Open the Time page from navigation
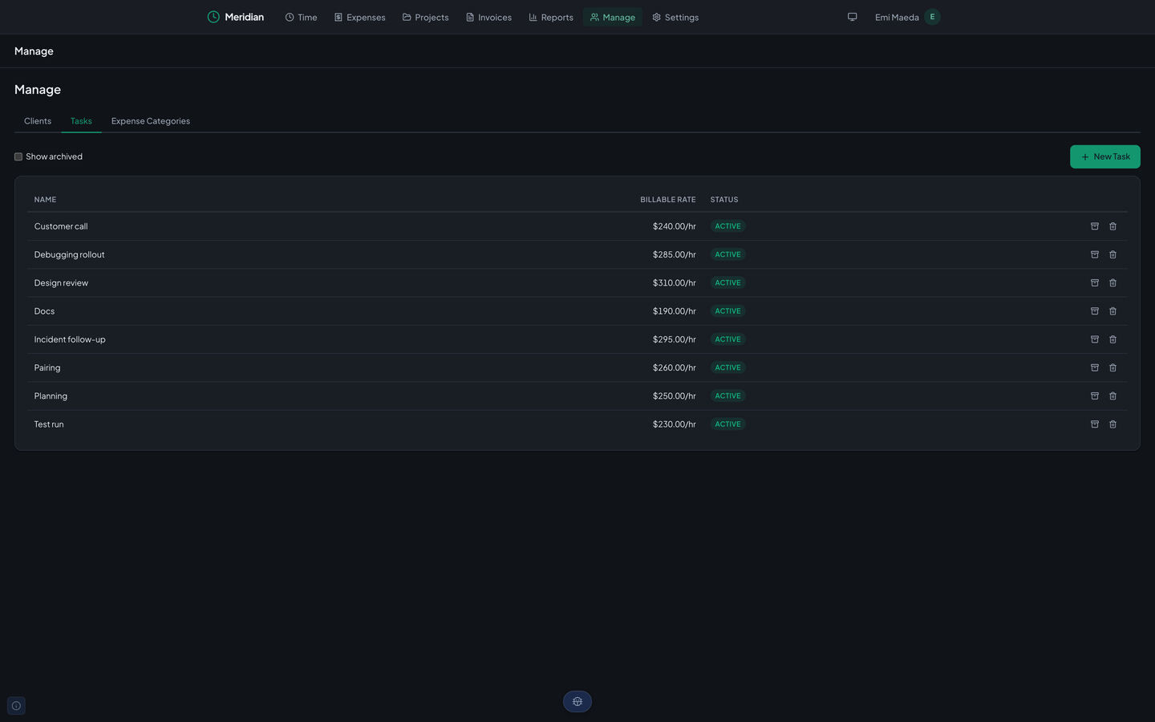This screenshot has height=722, width=1155. [x=301, y=17]
